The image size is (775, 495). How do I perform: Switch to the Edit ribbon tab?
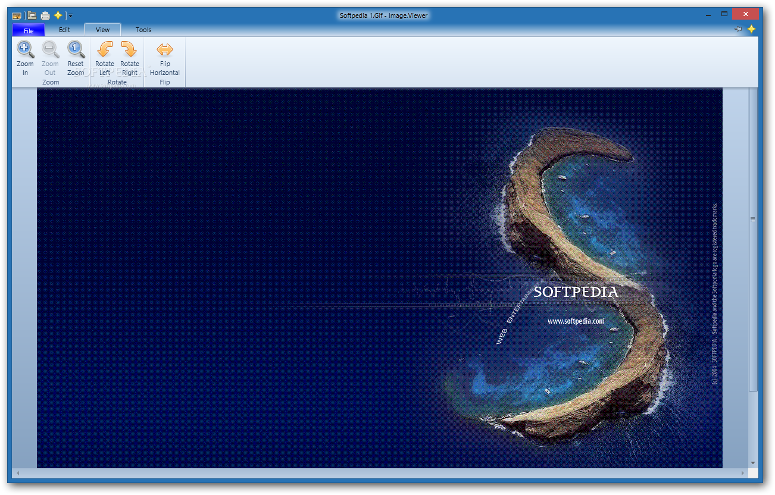pos(64,30)
